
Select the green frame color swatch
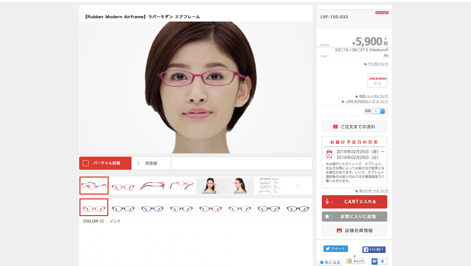coord(123,208)
